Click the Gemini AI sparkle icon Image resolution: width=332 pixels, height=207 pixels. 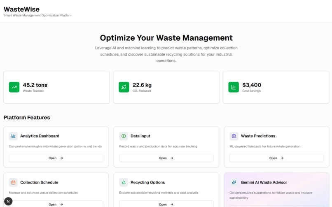(234, 182)
